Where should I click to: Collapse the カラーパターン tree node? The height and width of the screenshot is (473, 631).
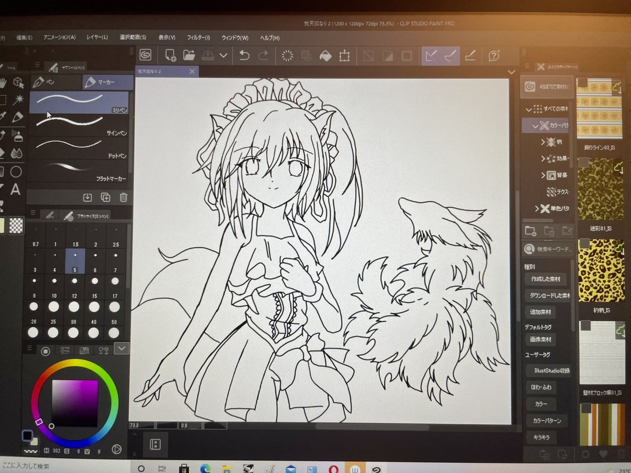(535, 126)
